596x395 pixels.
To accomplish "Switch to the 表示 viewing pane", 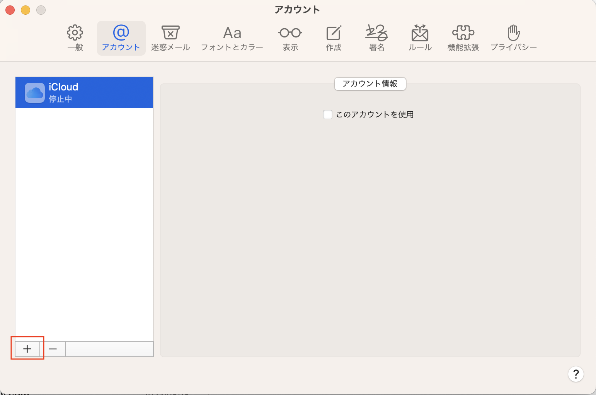I will click(x=290, y=38).
